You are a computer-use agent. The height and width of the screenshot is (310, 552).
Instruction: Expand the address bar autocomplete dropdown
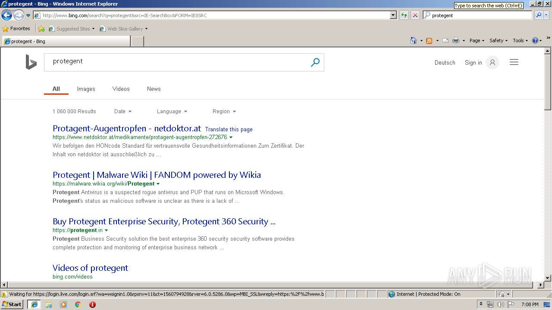[393, 15]
